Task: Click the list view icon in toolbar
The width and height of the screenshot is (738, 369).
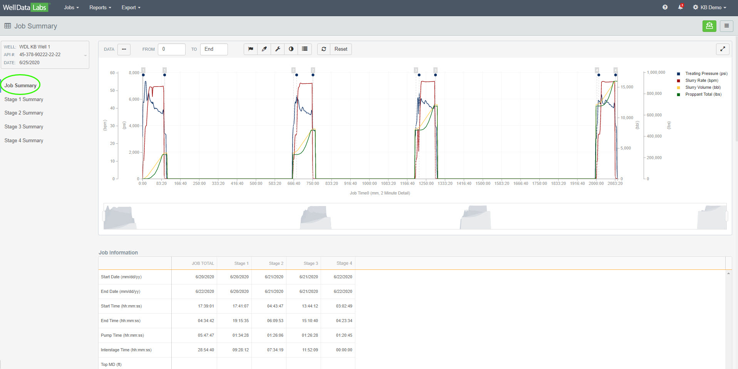Action: pos(305,49)
